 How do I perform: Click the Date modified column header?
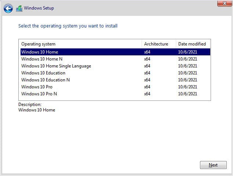tap(192, 44)
